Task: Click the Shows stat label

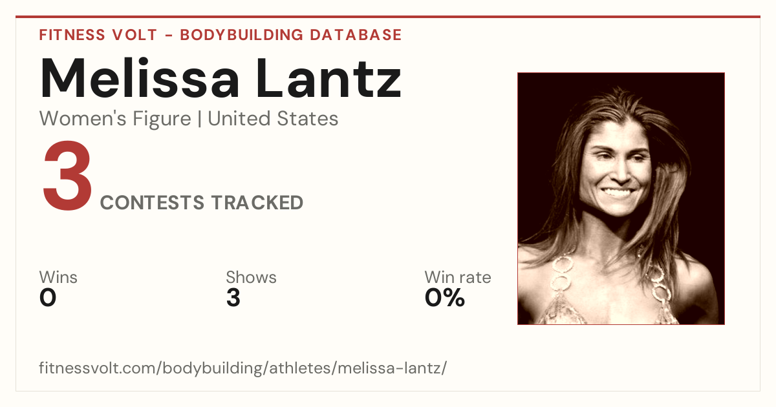Action: 251,278
